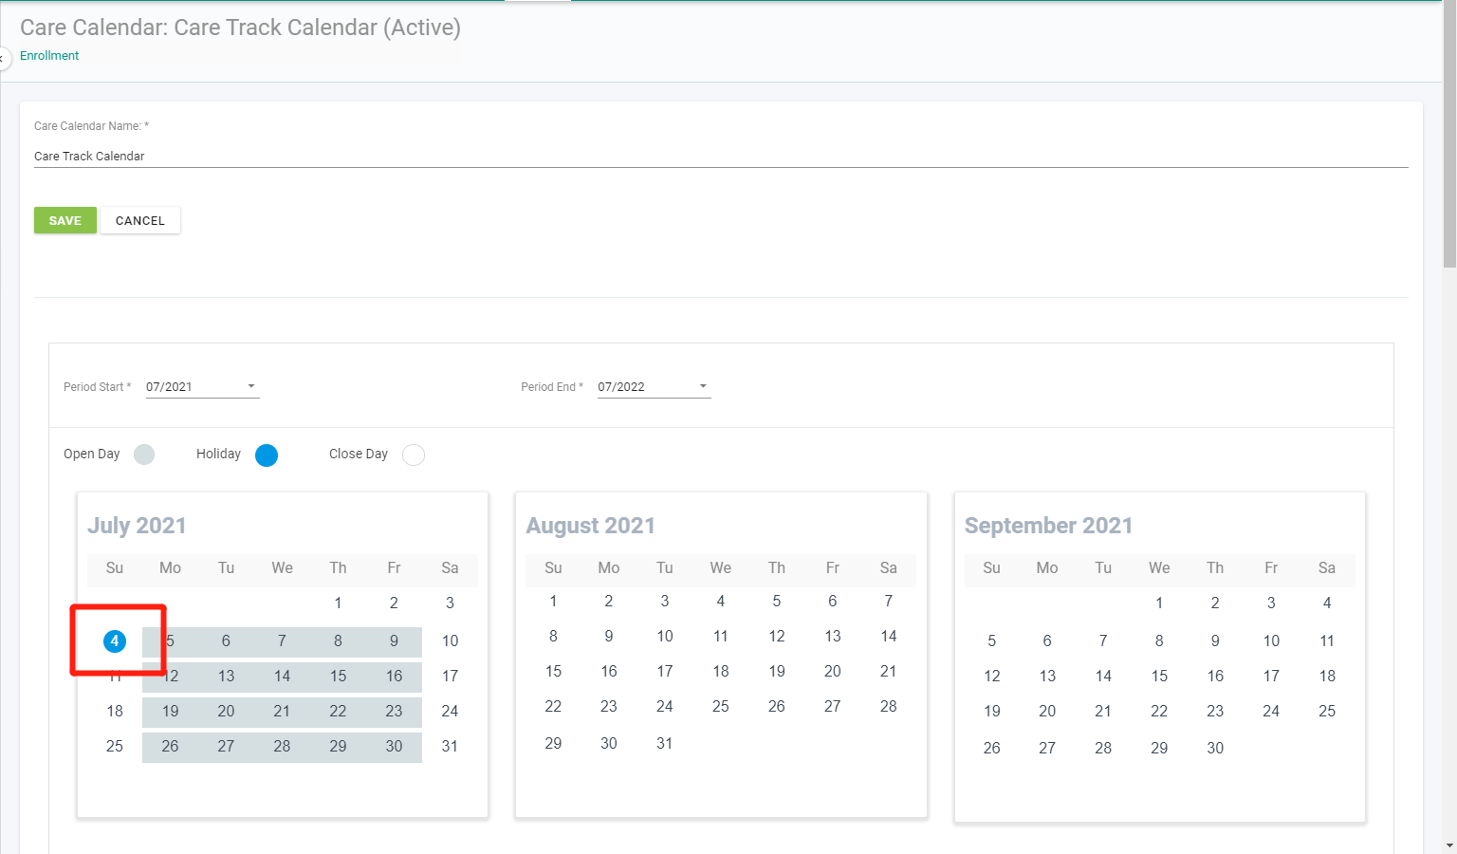
Task: Select August 24, 2021 date
Action: [x=665, y=707]
